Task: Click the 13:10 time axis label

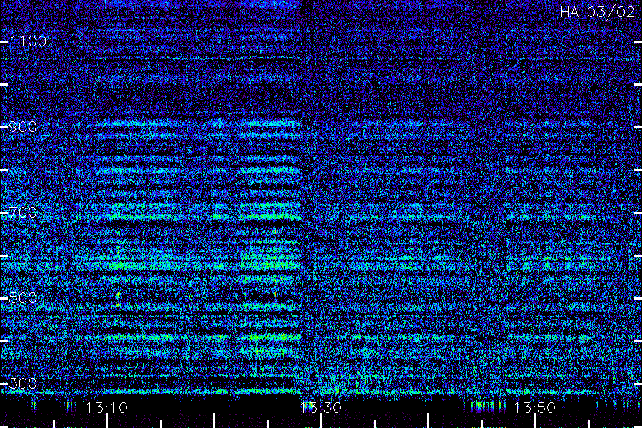Action: pos(107,408)
